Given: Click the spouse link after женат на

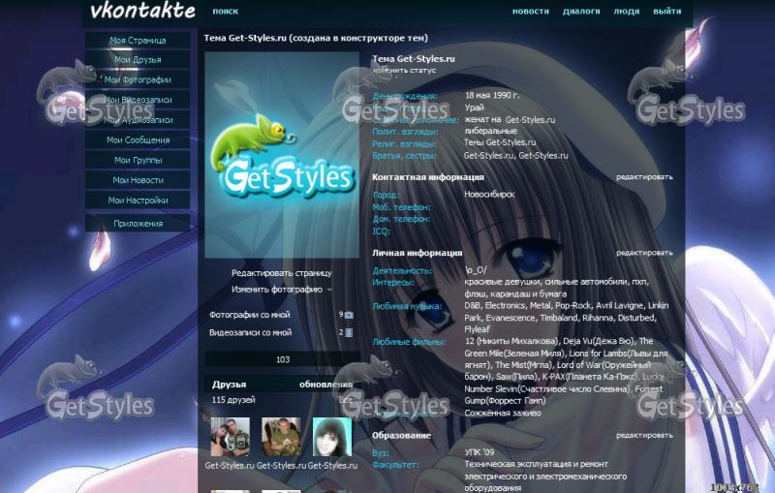Looking at the screenshot, I should pos(530,119).
